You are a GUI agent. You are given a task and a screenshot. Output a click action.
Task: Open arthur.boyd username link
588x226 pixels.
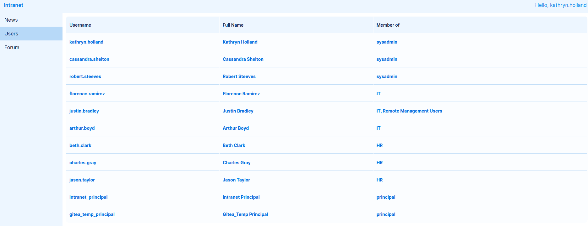(x=82, y=128)
